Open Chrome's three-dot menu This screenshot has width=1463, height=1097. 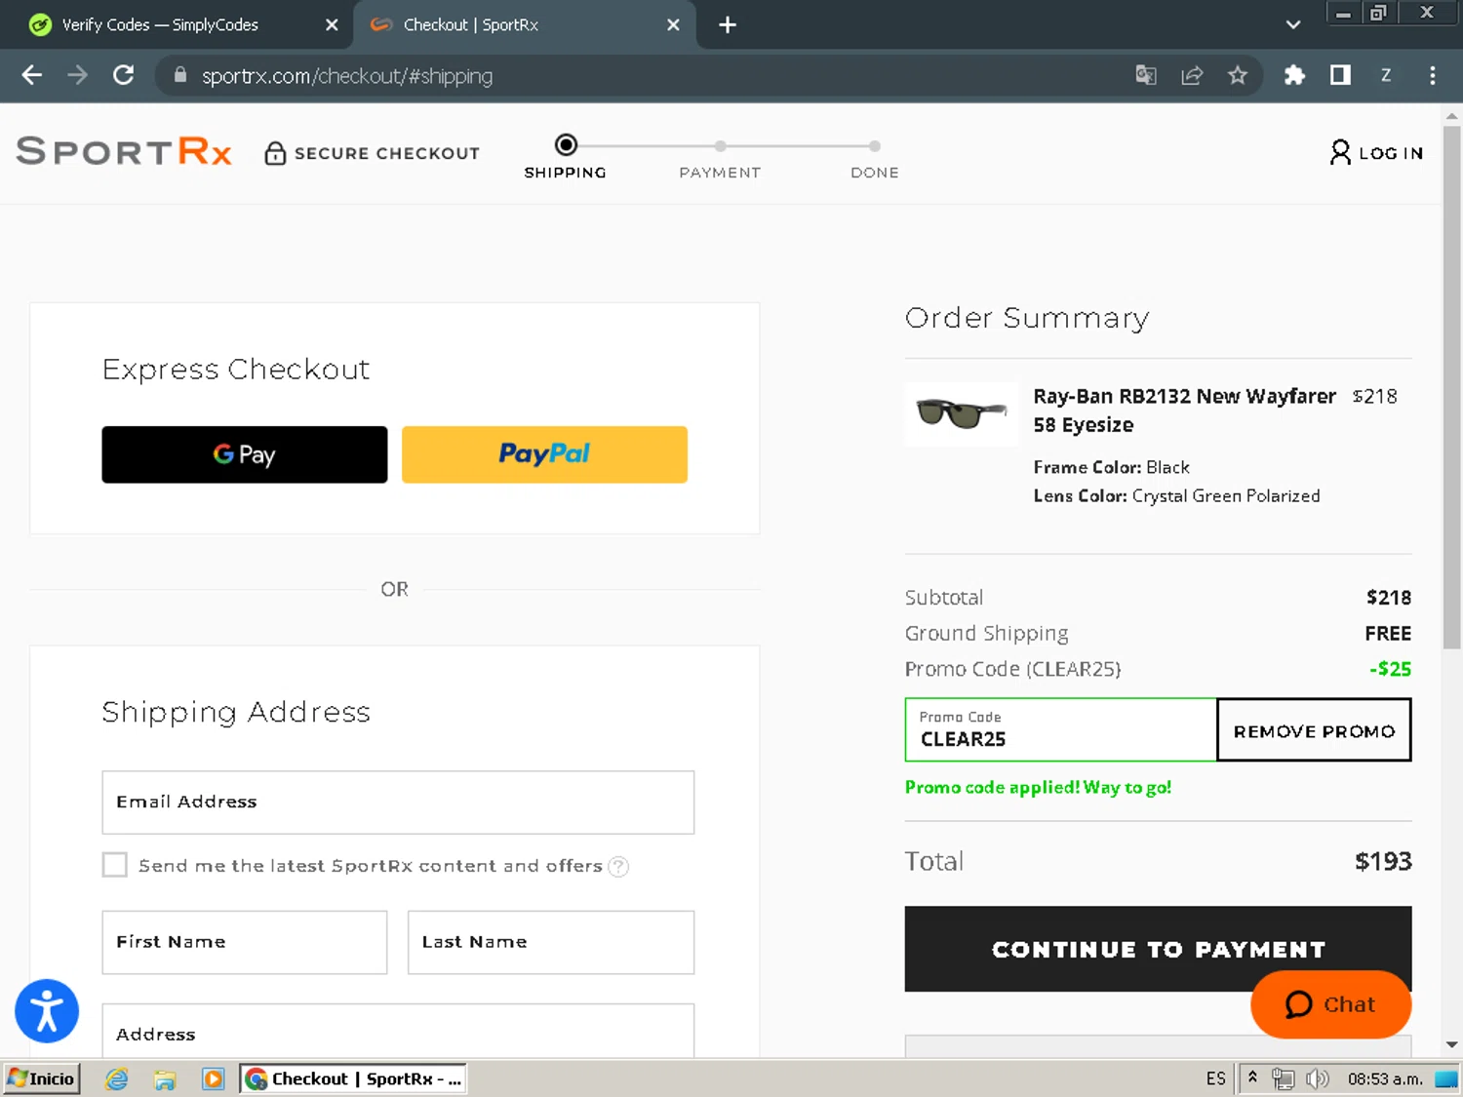point(1432,75)
